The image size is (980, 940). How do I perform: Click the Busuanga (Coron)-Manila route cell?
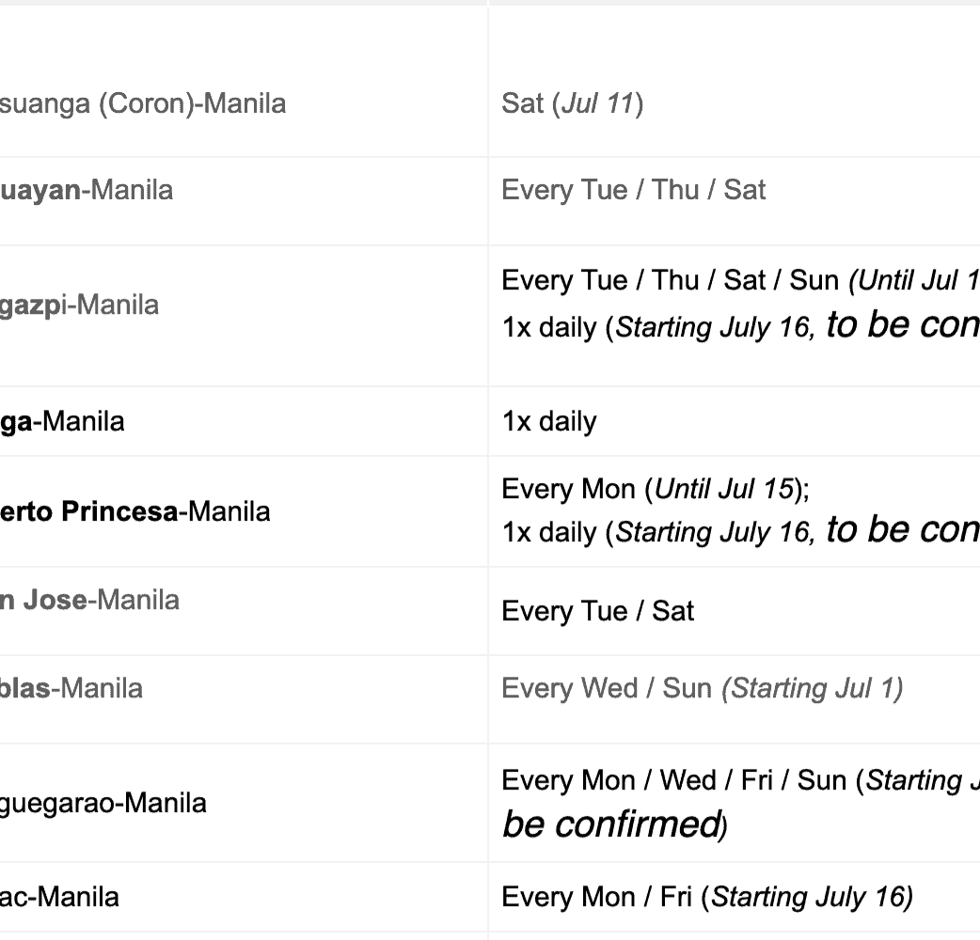coord(143,103)
